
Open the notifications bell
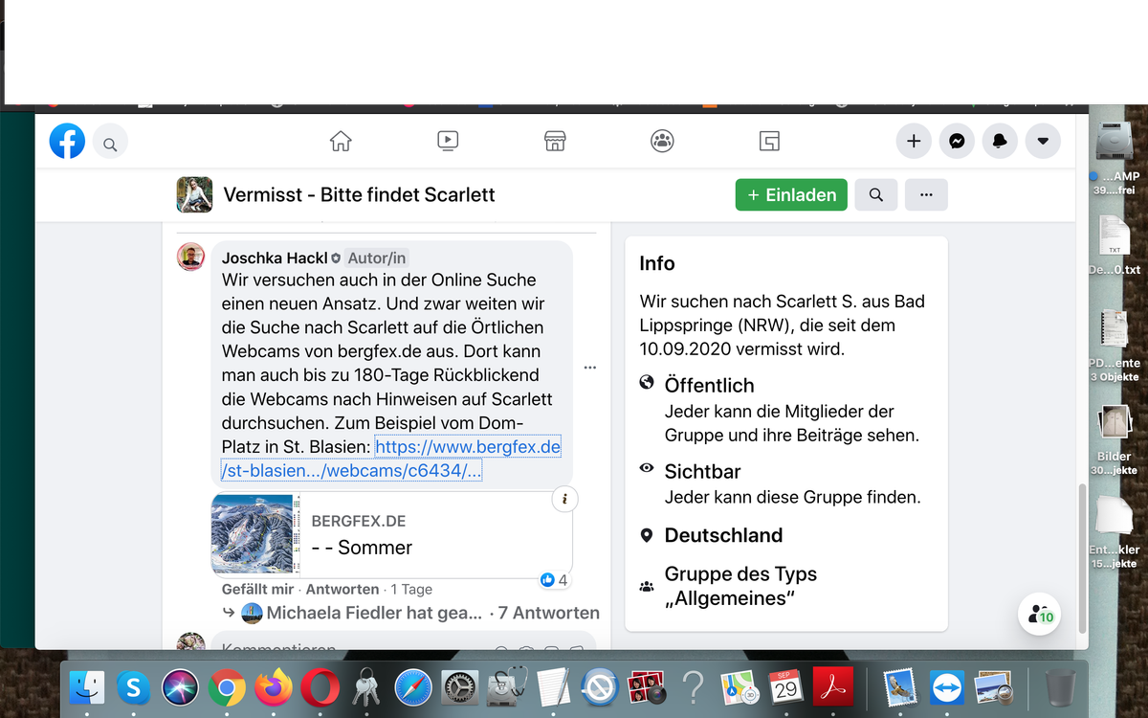coord(1000,142)
